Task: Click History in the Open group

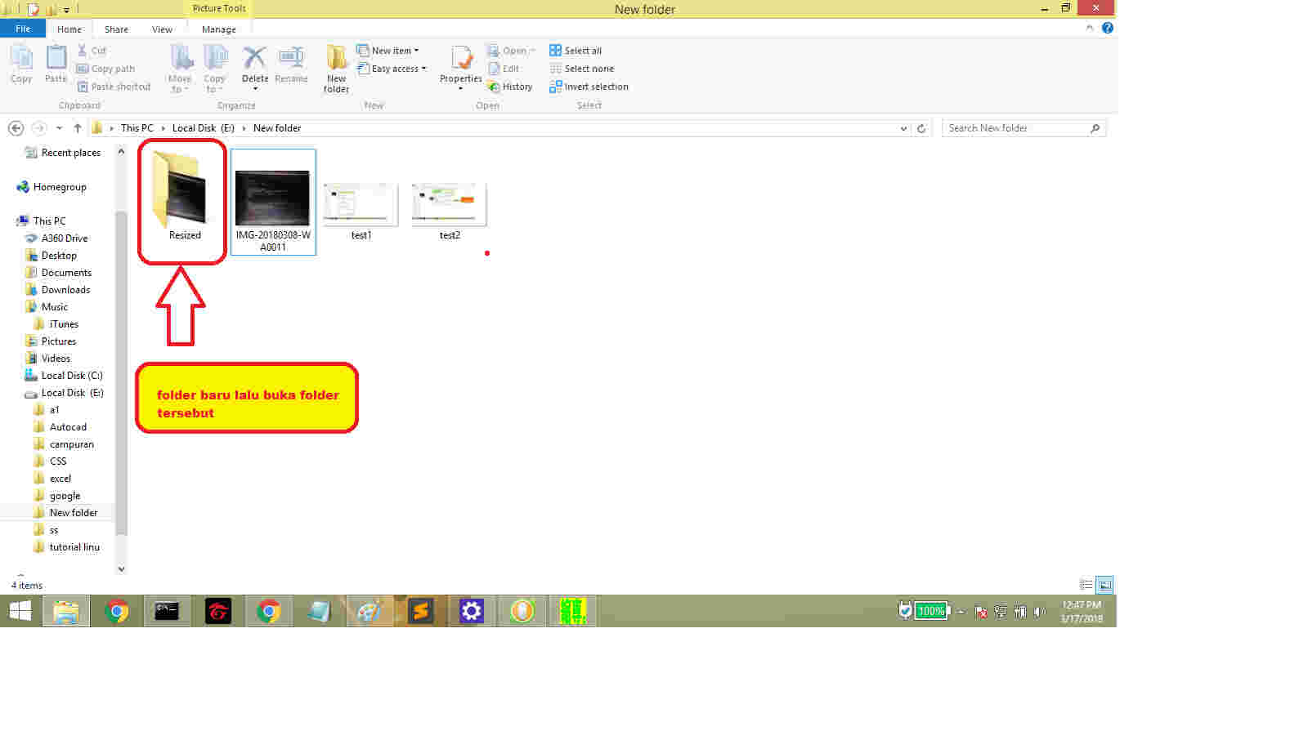Action: [x=510, y=87]
